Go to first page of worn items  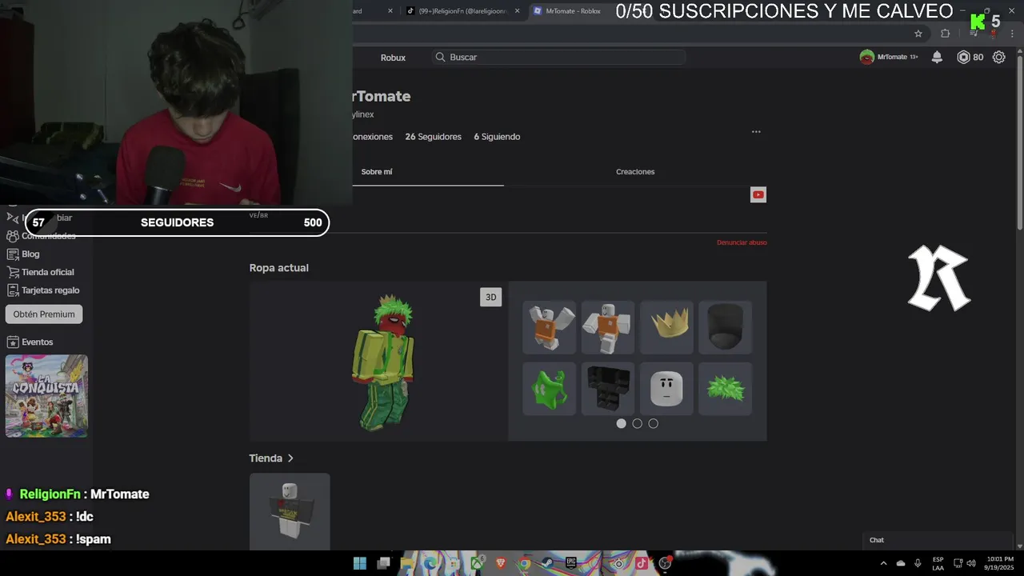tap(621, 423)
